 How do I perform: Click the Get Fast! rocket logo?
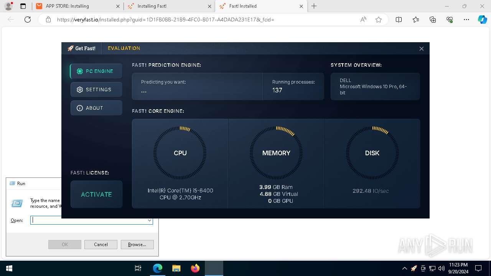coord(81,48)
